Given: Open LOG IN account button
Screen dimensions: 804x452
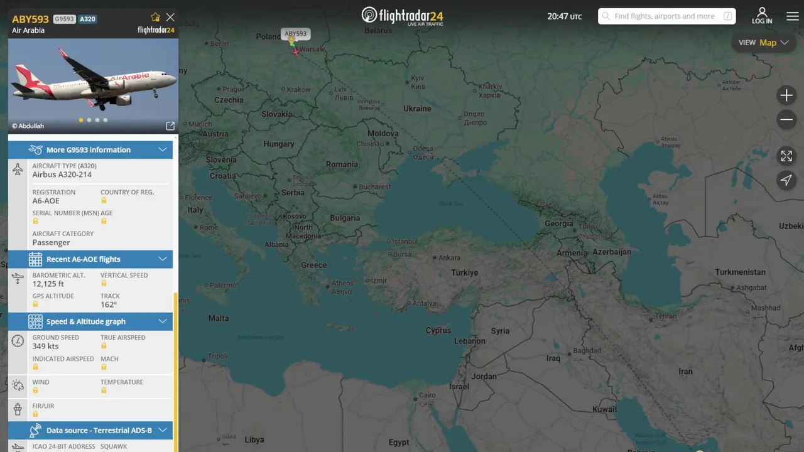Looking at the screenshot, I should tap(762, 16).
